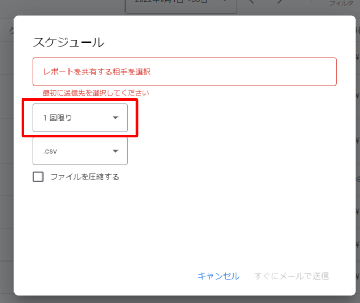Enable the ファイルを圧縮する checkbox
This screenshot has height=303, width=360.
[38, 177]
